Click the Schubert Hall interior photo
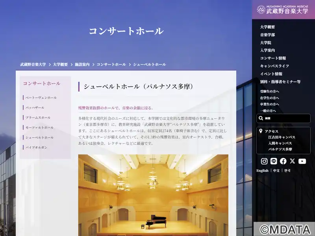This screenshot has width=315, height=236. [x=153, y=195]
